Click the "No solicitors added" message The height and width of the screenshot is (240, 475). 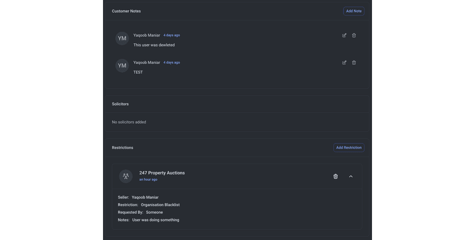(x=129, y=122)
